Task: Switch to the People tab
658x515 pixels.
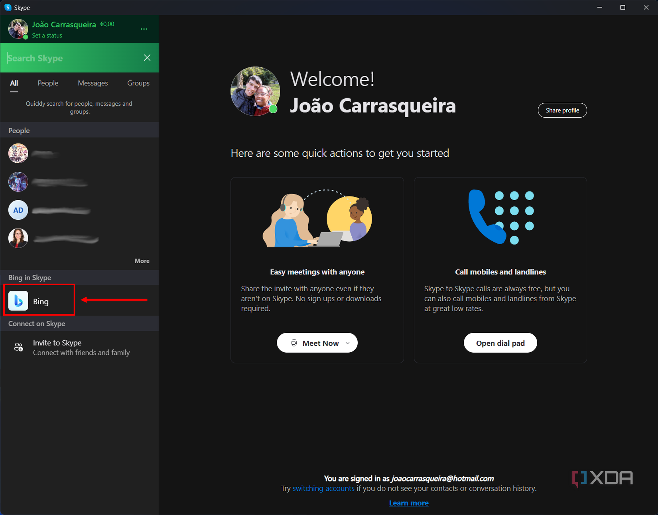Action: click(x=48, y=83)
